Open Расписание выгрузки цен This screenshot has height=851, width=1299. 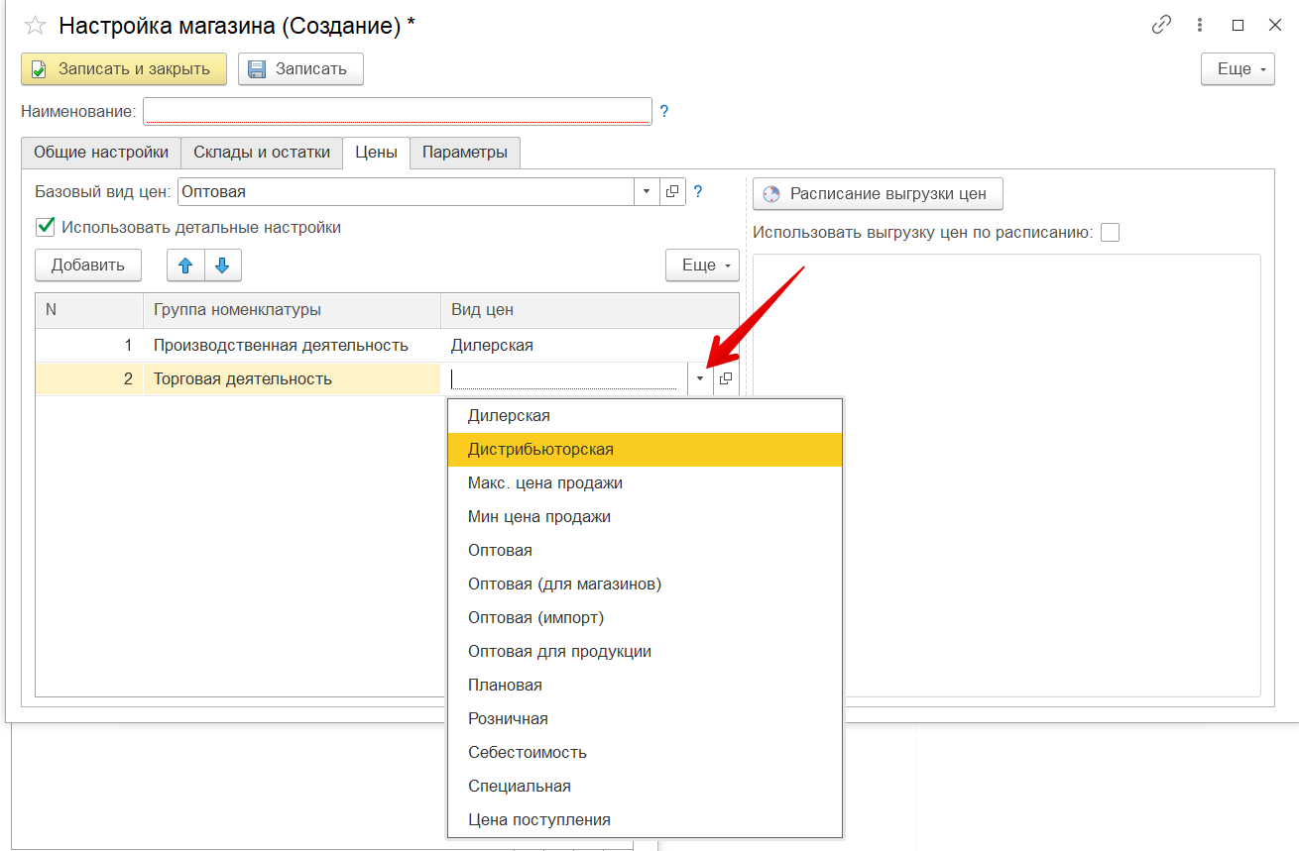tap(878, 194)
